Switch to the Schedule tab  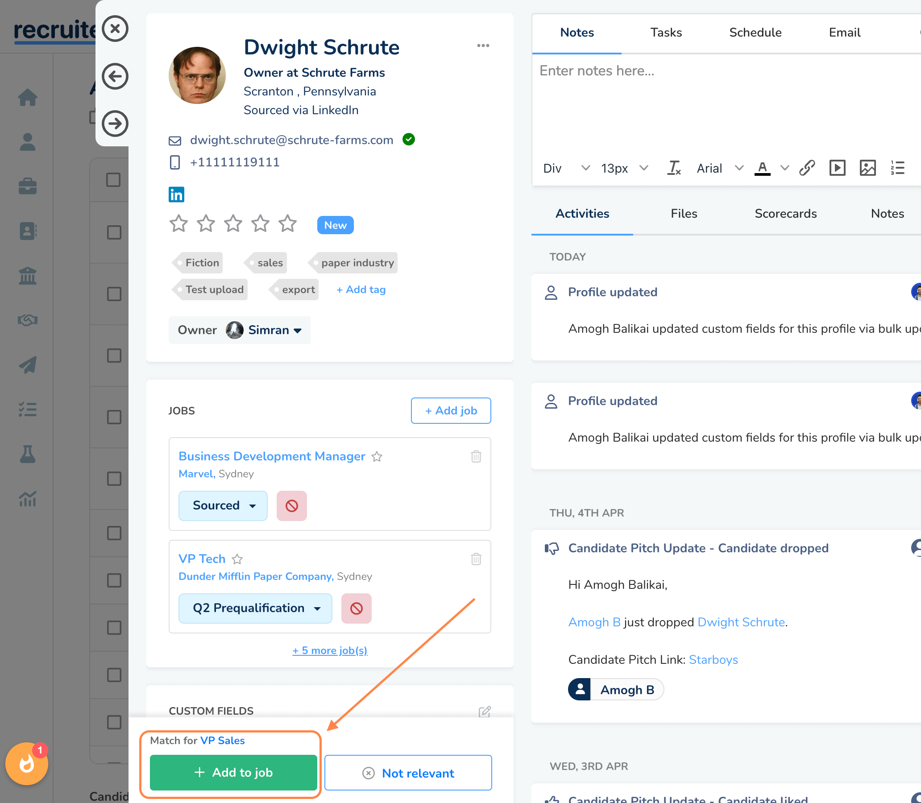(755, 33)
